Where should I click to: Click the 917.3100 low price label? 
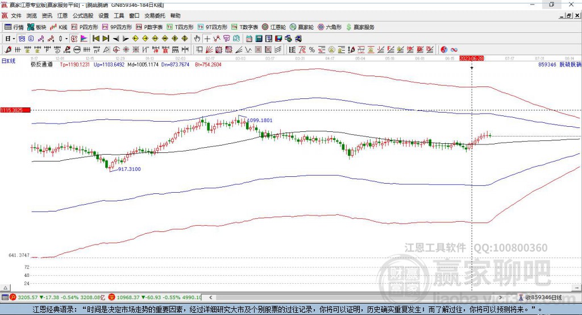(x=129, y=169)
